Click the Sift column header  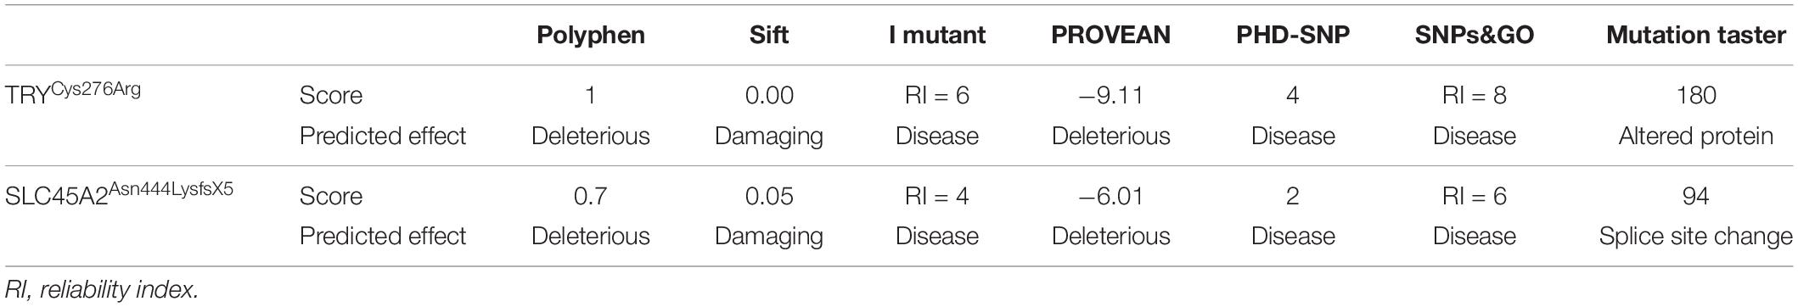(x=768, y=36)
